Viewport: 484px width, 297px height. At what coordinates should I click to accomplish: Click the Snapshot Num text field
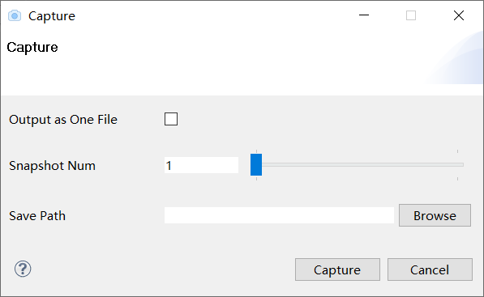click(x=201, y=165)
